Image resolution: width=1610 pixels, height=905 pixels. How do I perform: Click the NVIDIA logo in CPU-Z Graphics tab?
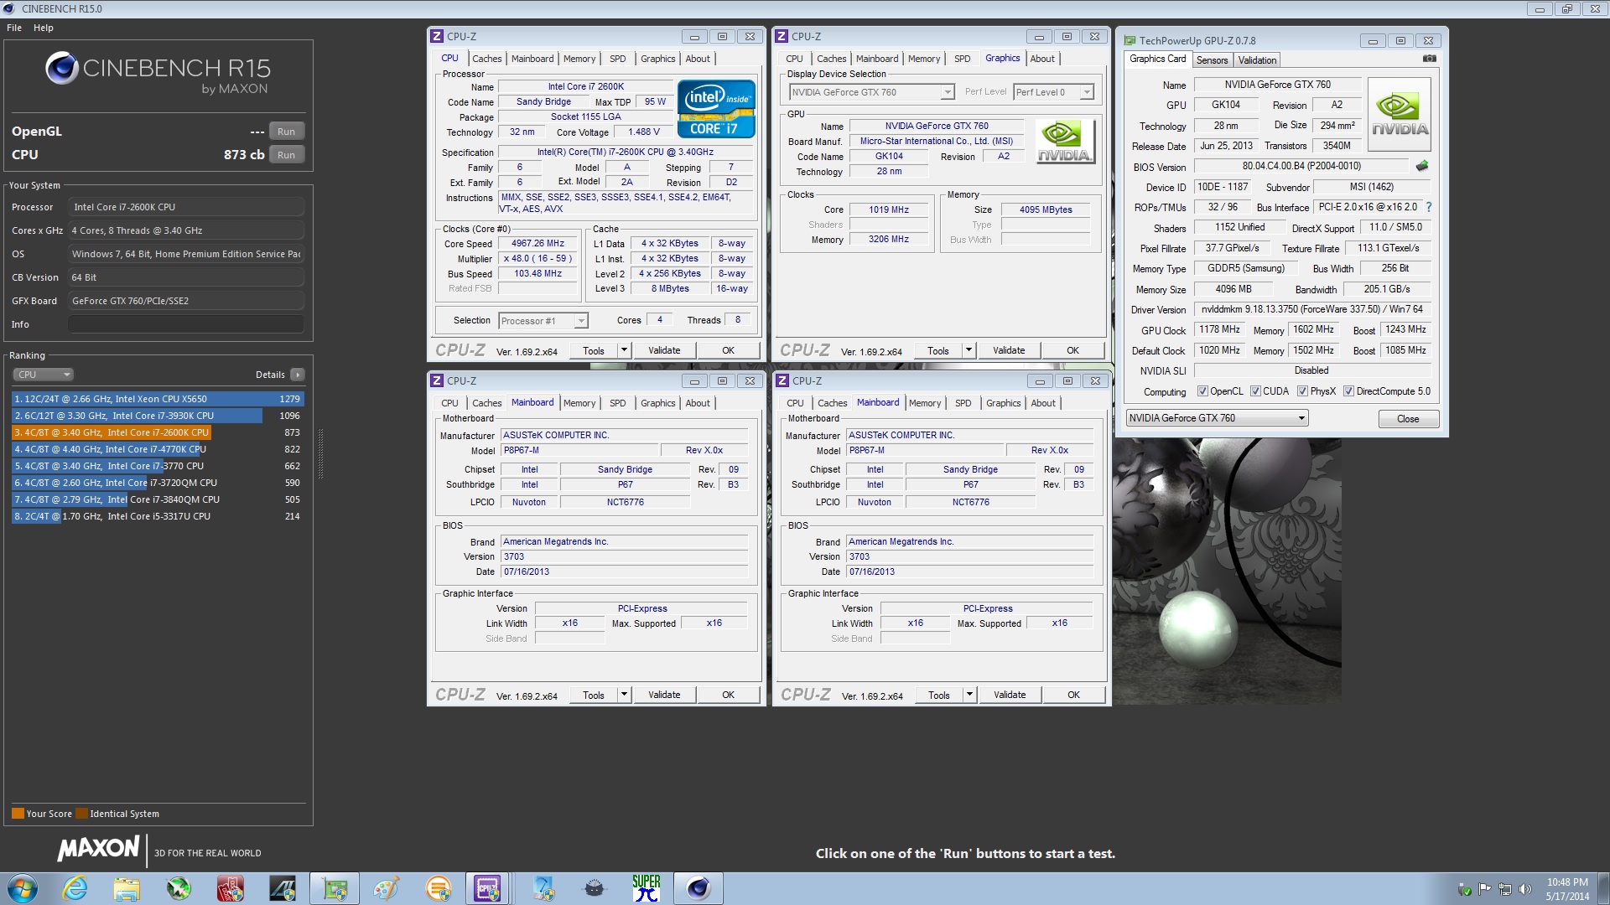1065,142
